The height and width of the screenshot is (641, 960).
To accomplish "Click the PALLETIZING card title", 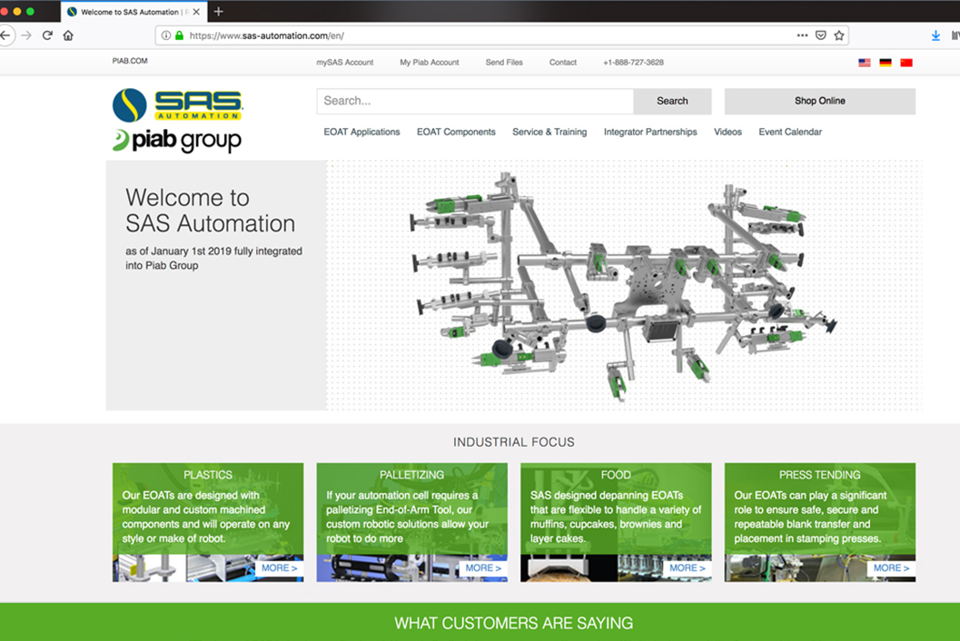I will [x=411, y=475].
